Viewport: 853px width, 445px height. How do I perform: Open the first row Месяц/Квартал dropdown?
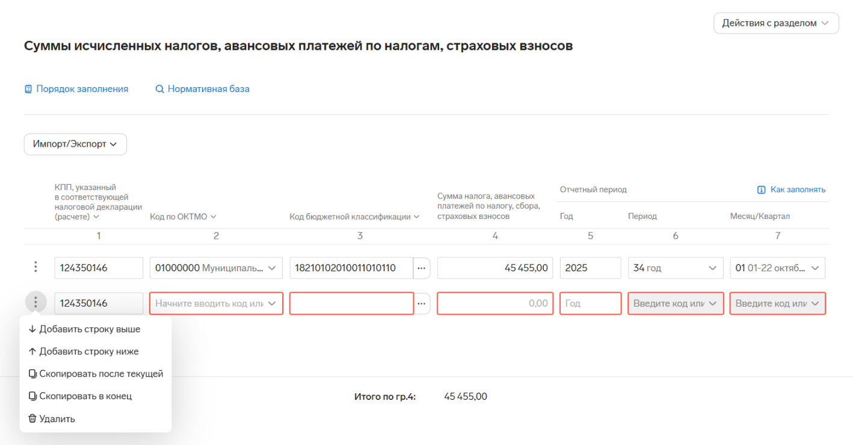[x=777, y=268]
